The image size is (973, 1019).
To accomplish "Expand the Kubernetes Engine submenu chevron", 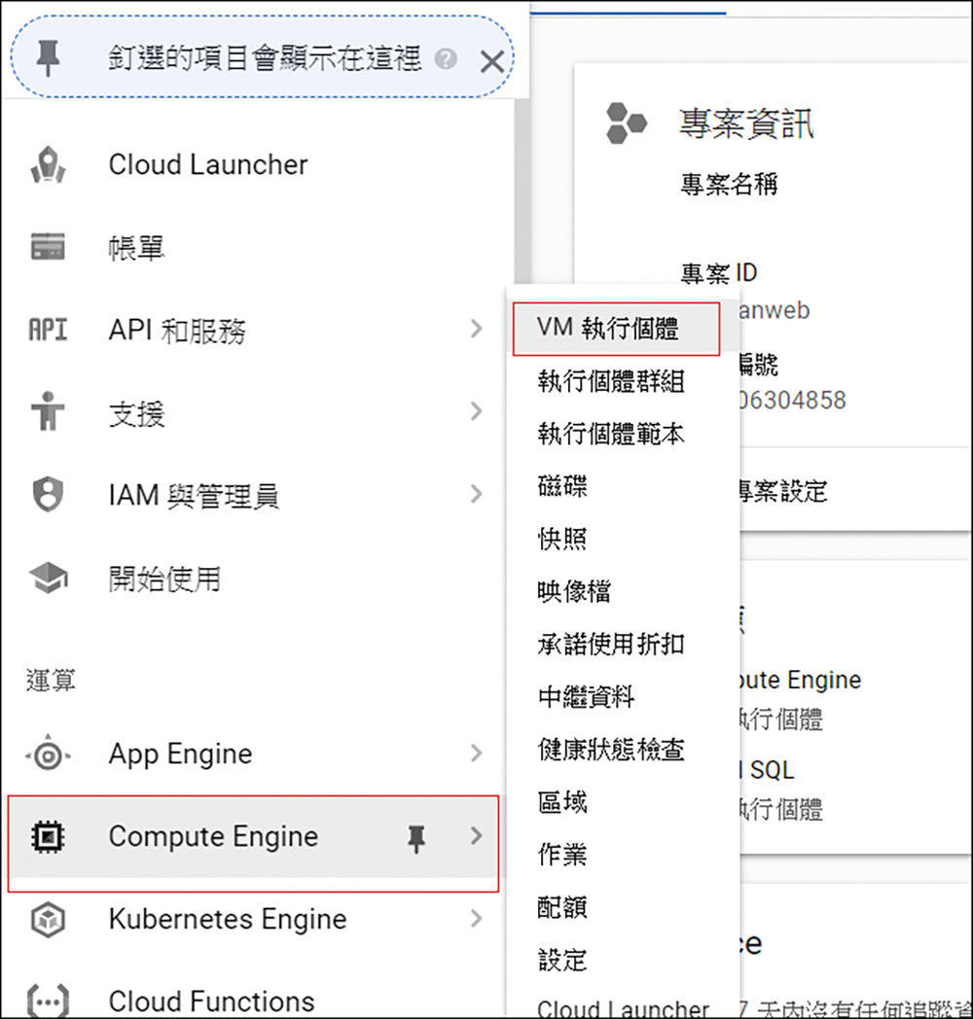I will coord(477,918).
